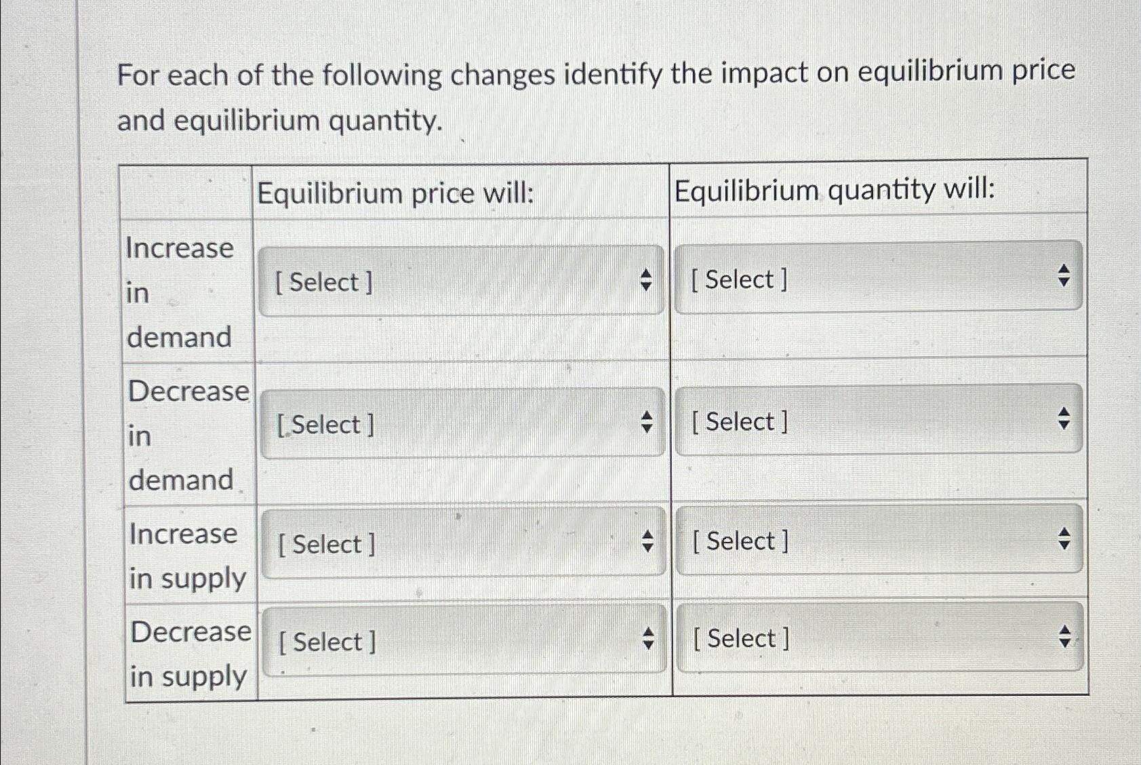Click stepper arrows beside Increase in demand price selector
This screenshot has width=1141, height=765.
coord(647,278)
